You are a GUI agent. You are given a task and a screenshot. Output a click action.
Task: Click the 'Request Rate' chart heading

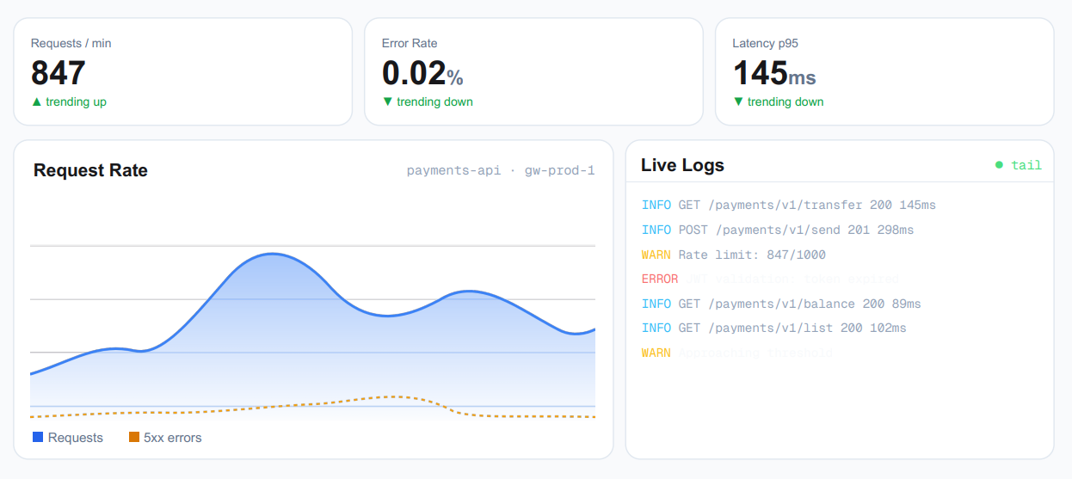tap(90, 170)
